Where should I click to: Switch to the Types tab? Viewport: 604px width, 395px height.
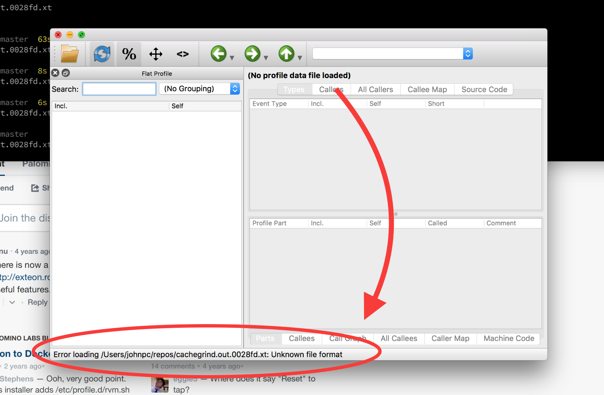[x=294, y=89]
